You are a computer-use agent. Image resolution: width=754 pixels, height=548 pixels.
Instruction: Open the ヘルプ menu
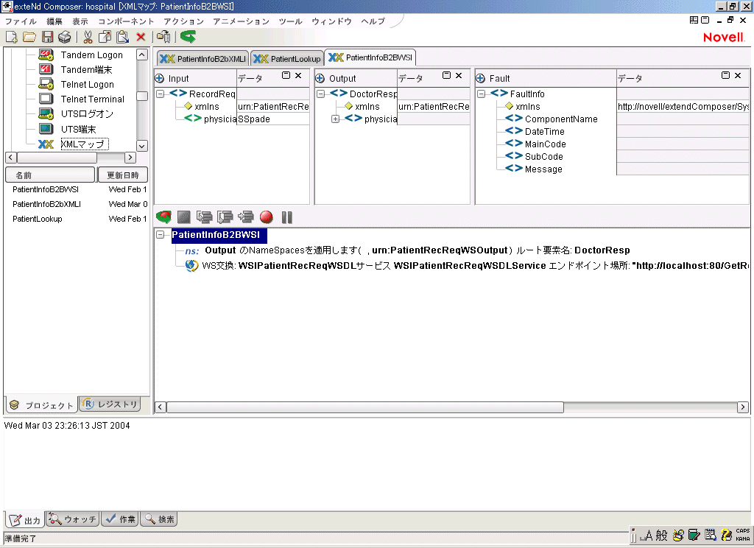(x=373, y=21)
